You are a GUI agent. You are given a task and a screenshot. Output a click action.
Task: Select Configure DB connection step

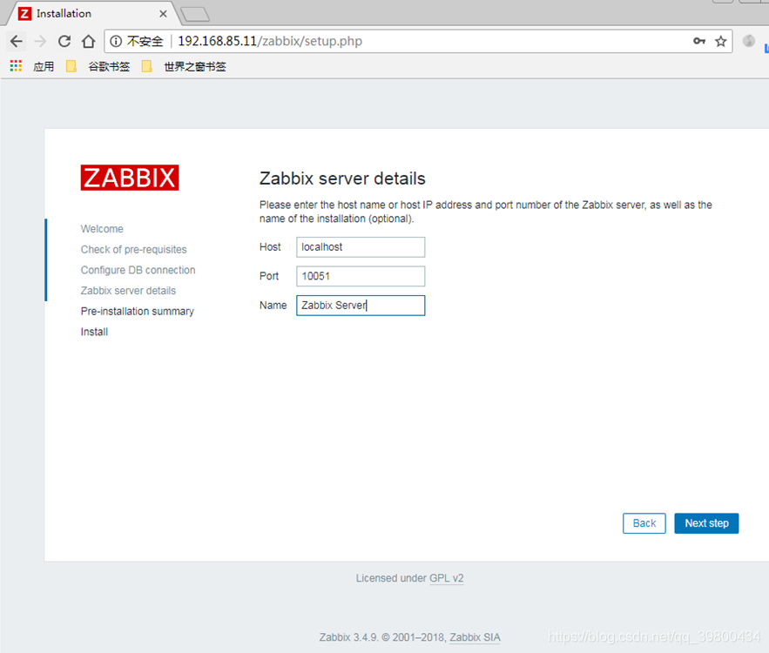[138, 270]
